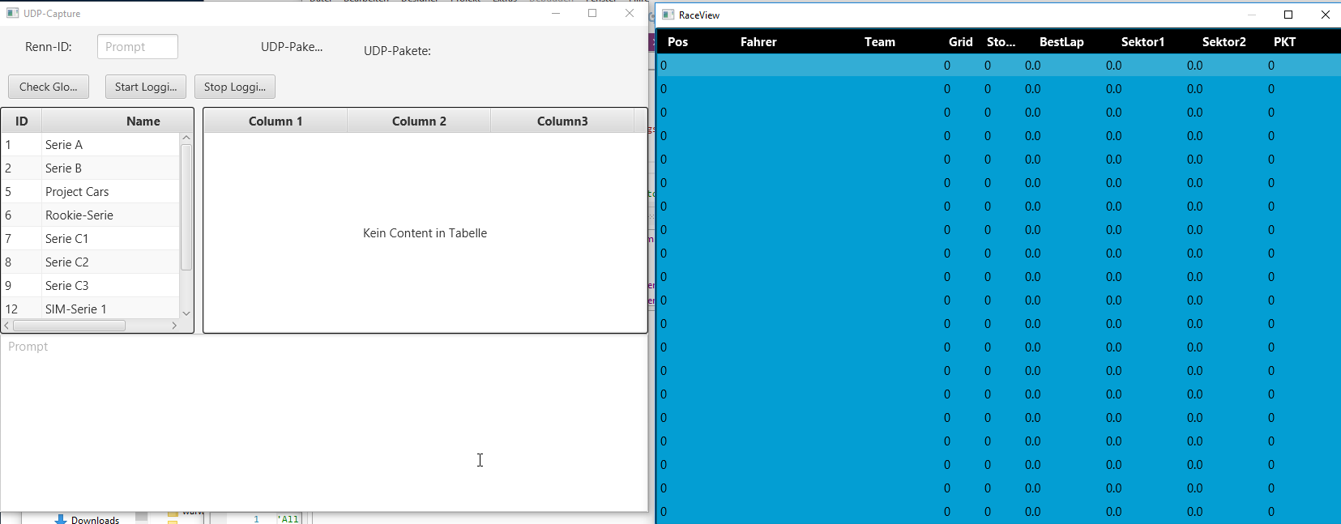1341x524 pixels.
Task: Click in the large Prompt text area
Action: (x=324, y=421)
